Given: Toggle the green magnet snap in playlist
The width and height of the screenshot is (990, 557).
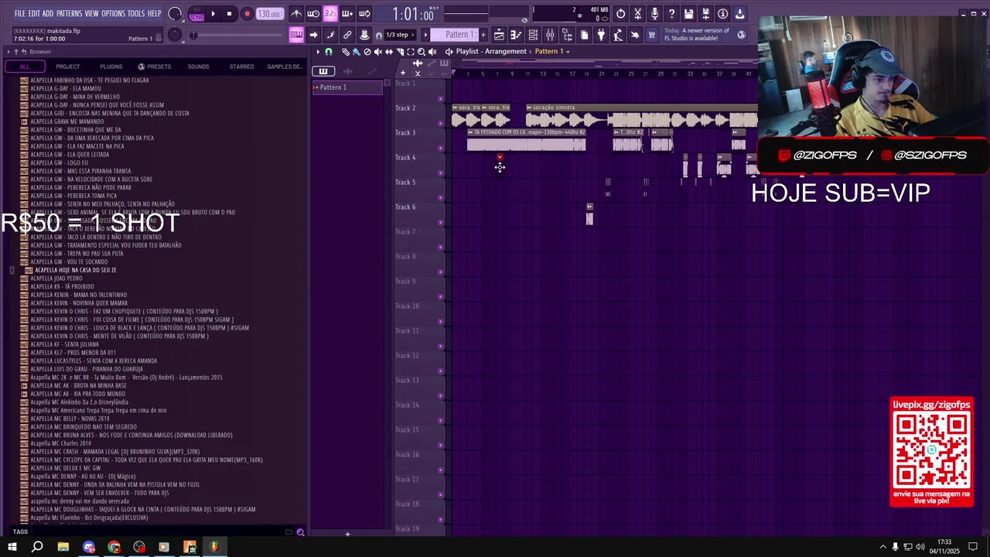Looking at the screenshot, I should [329, 52].
